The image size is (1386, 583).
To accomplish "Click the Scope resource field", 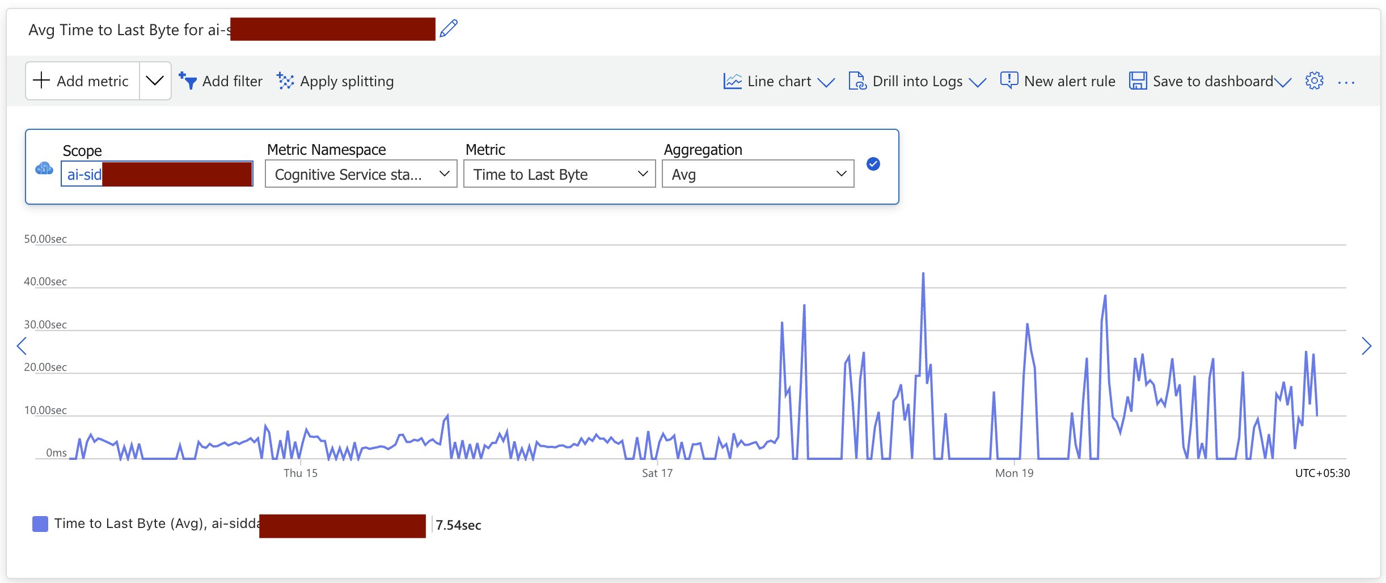I will tap(157, 174).
